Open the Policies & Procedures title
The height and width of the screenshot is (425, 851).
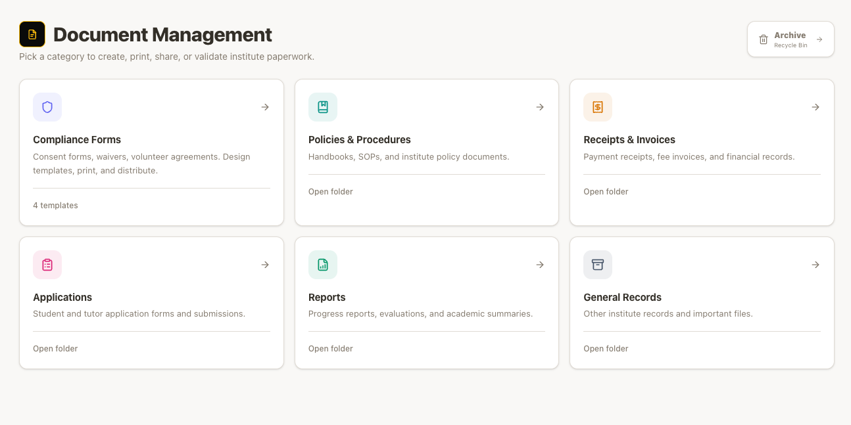pos(360,140)
